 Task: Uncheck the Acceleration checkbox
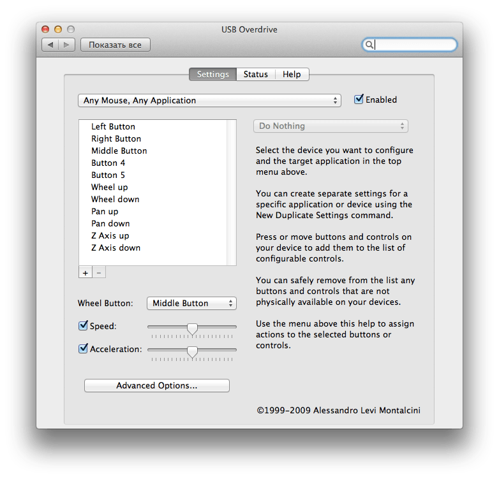coord(83,348)
